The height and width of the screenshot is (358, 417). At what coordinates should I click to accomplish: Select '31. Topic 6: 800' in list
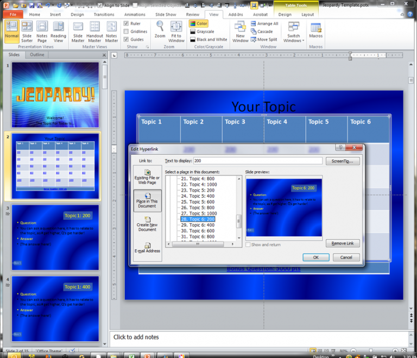(198, 237)
